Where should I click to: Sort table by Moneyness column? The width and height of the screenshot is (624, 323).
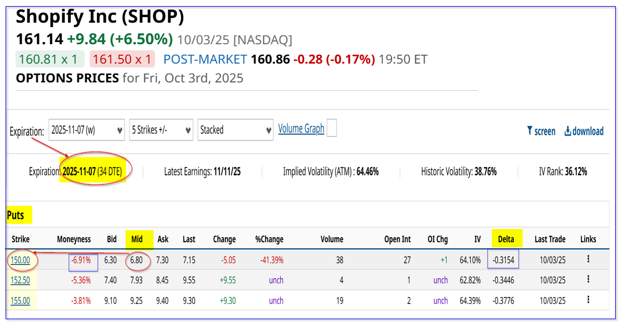click(x=74, y=239)
